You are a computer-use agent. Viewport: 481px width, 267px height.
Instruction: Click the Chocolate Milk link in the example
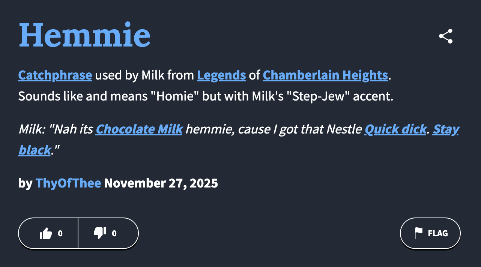pyautogui.click(x=139, y=129)
